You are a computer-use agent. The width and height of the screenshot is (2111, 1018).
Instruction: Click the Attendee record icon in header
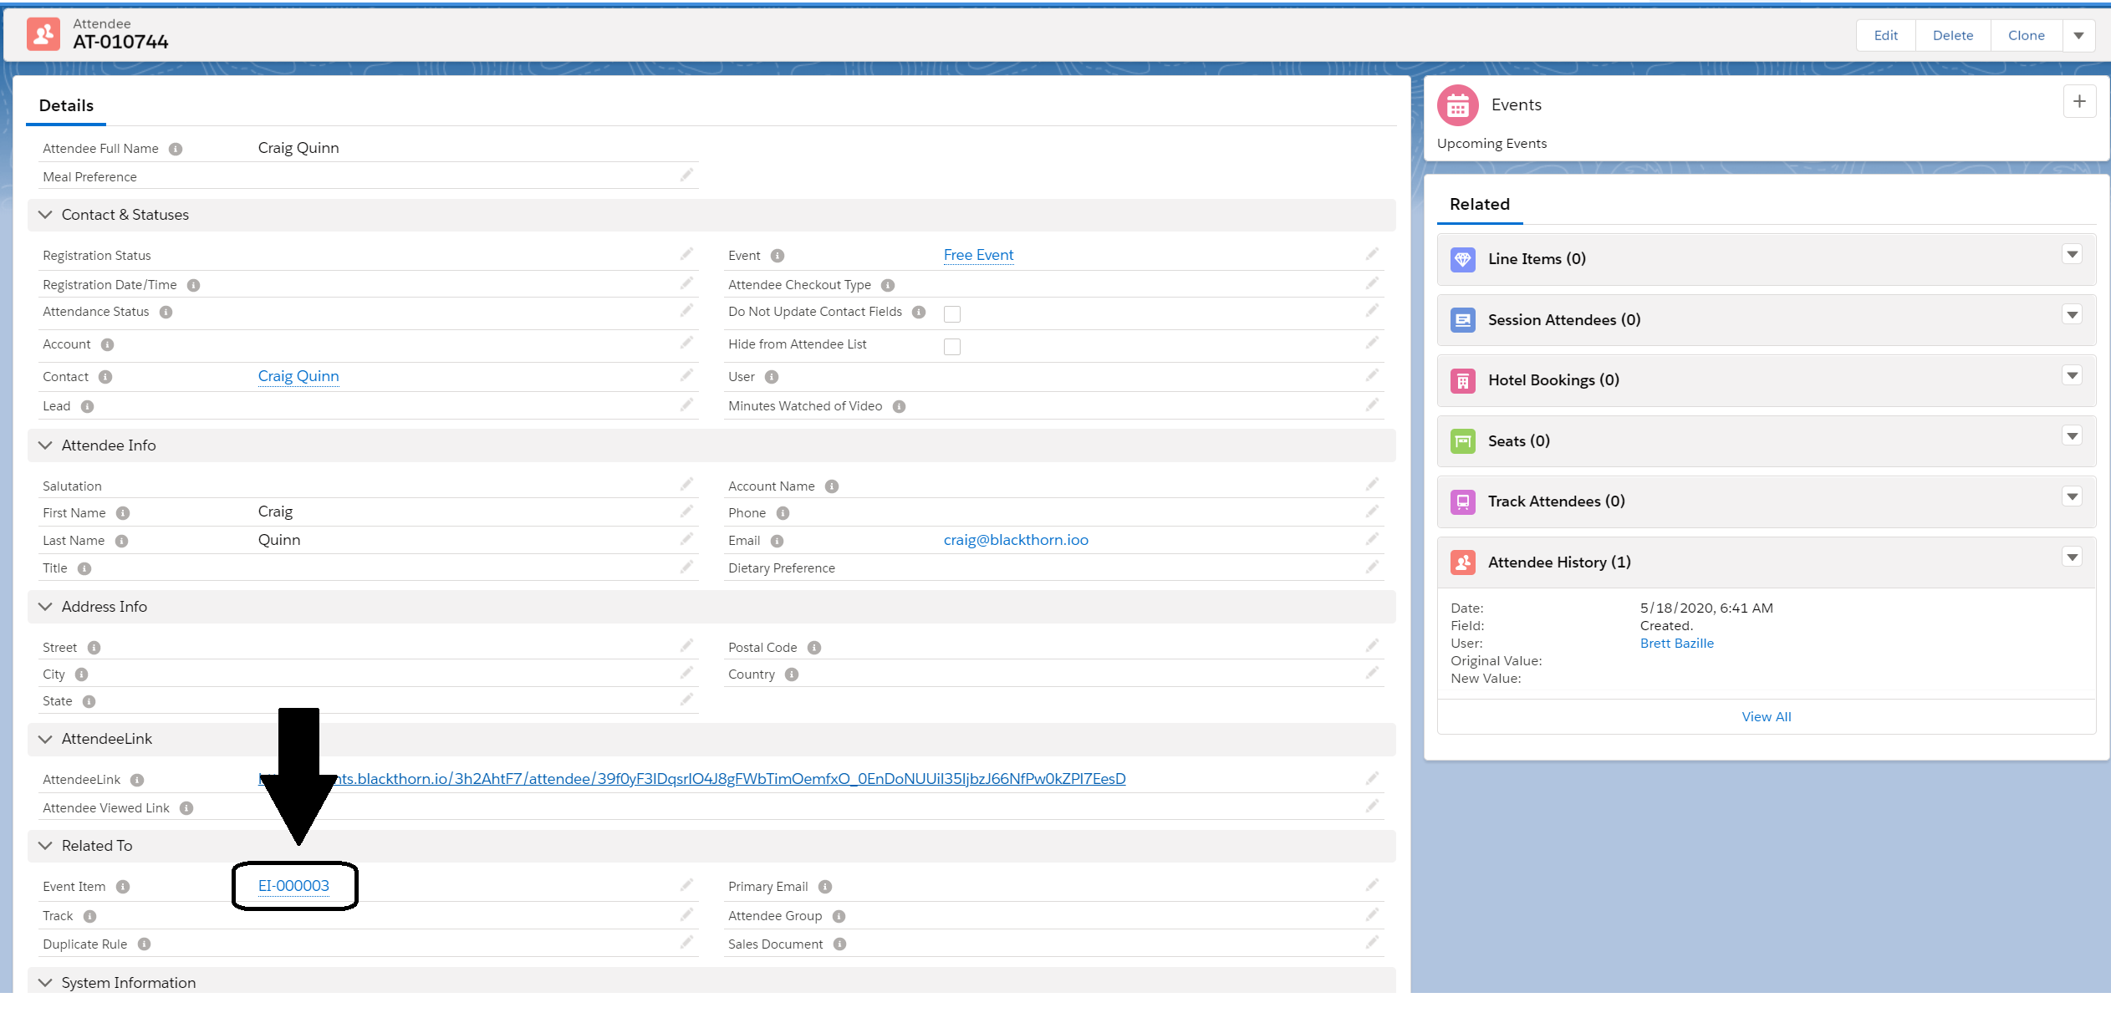coord(43,34)
